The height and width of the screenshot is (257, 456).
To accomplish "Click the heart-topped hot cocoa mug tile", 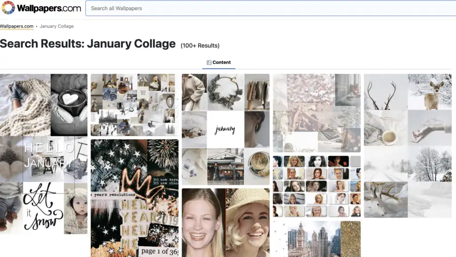I will point(69,102).
